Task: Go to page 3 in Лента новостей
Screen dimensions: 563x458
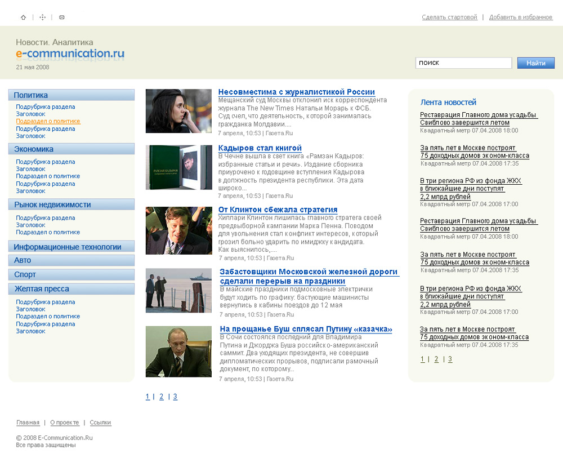Action: [450, 359]
